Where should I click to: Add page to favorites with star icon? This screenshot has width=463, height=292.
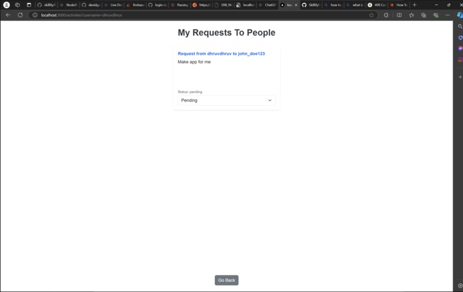click(x=372, y=15)
